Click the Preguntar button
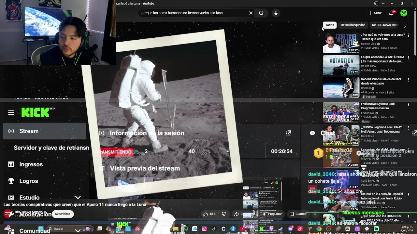Screen dimensions: 417x234 [x=272, y=214]
